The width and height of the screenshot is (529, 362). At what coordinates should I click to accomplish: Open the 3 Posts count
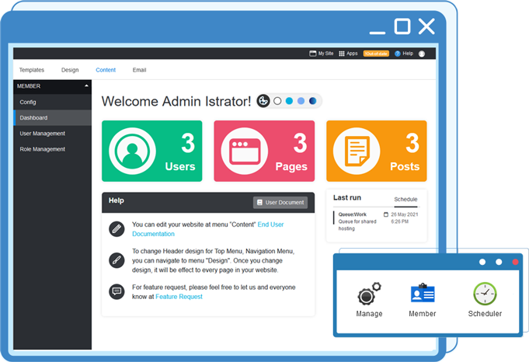click(412, 143)
